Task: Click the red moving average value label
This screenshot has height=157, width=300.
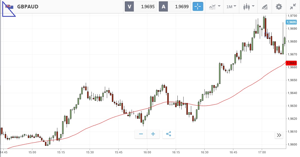Action: point(291,63)
